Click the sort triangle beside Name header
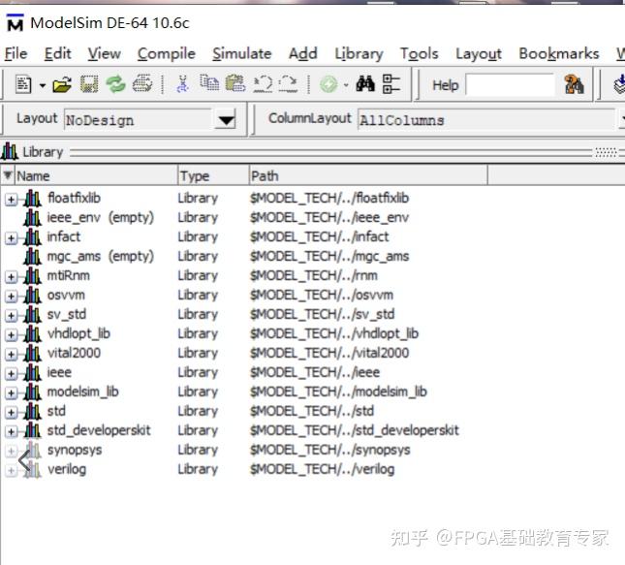The height and width of the screenshot is (565, 625). point(8,175)
